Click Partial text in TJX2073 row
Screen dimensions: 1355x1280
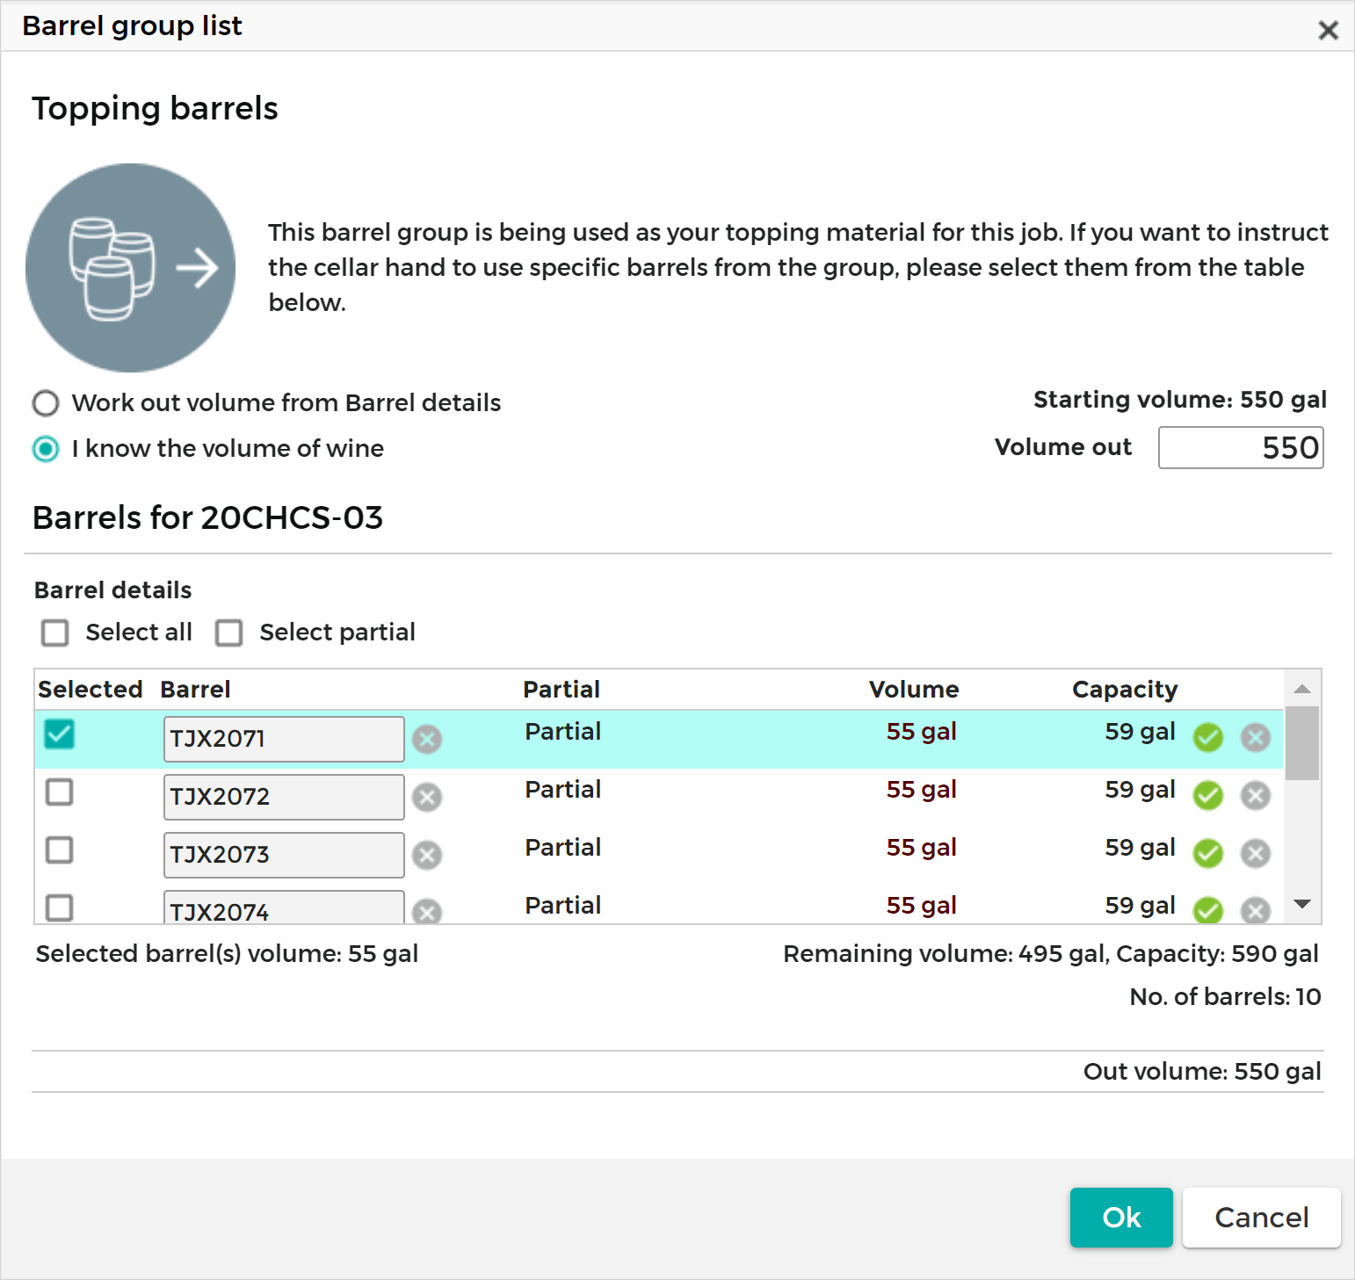point(563,848)
